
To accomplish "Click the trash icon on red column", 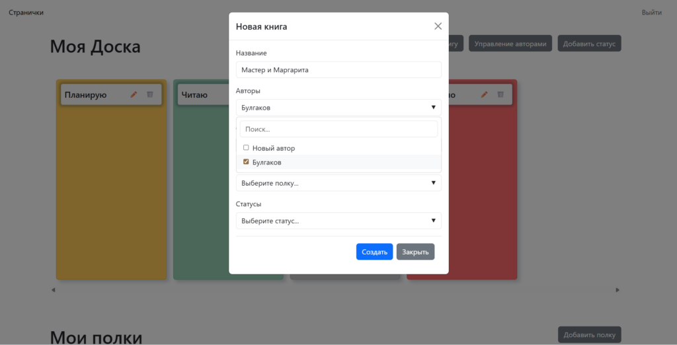I will click(x=500, y=95).
